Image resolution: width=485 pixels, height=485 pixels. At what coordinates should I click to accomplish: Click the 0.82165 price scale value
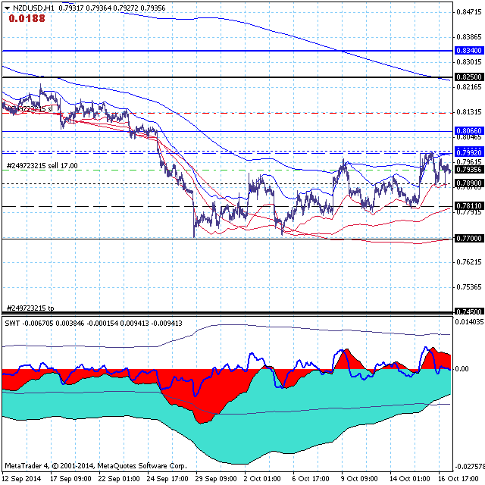click(x=469, y=87)
